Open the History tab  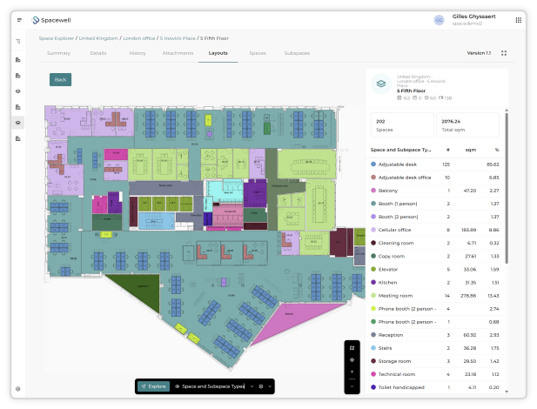(x=138, y=53)
